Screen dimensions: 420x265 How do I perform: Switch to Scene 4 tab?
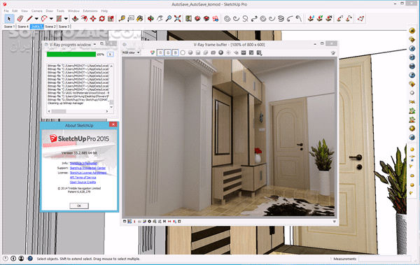(x=23, y=27)
